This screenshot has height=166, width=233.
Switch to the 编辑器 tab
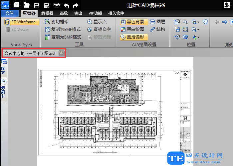[x=47, y=13]
